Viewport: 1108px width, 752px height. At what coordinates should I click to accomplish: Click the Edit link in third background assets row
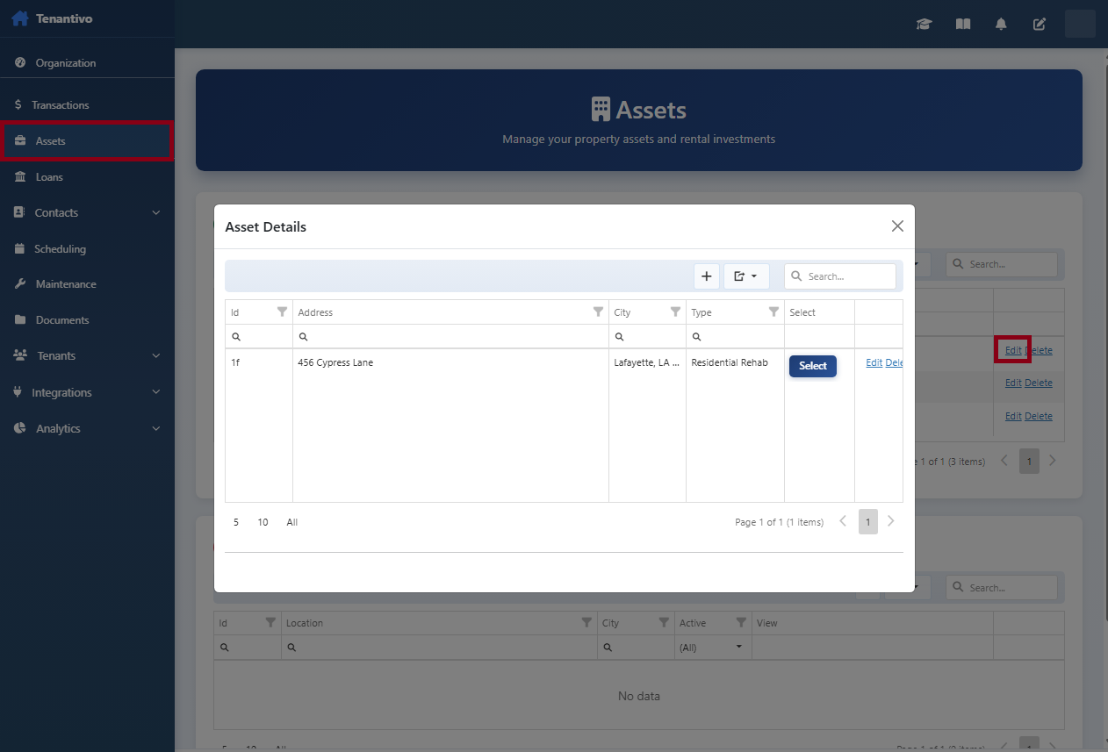tap(1013, 416)
